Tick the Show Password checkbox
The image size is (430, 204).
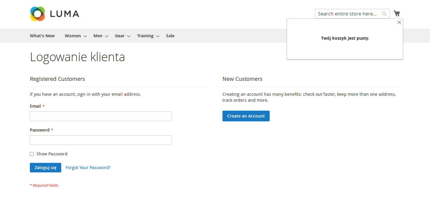point(32,154)
